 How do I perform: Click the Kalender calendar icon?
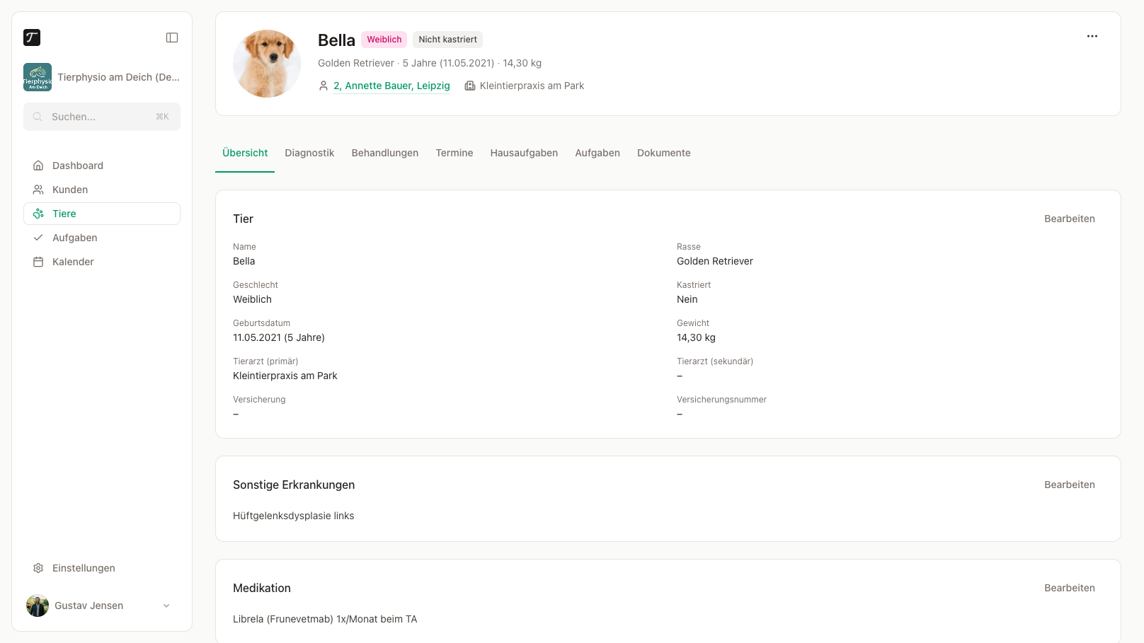pyautogui.click(x=38, y=262)
